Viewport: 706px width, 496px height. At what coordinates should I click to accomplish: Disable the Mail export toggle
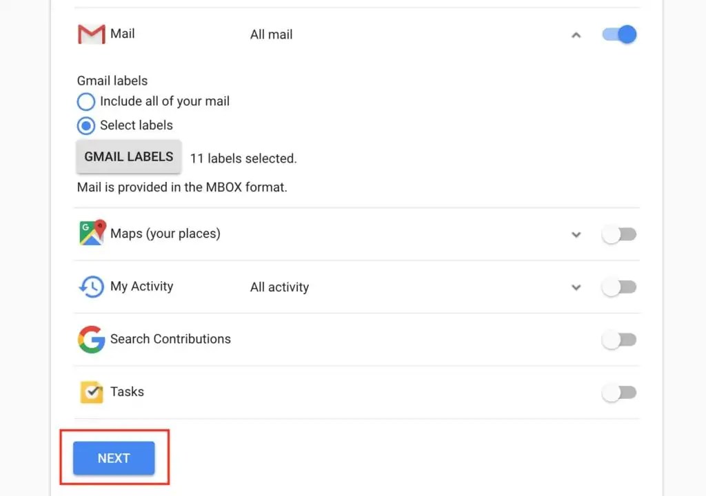pos(618,34)
